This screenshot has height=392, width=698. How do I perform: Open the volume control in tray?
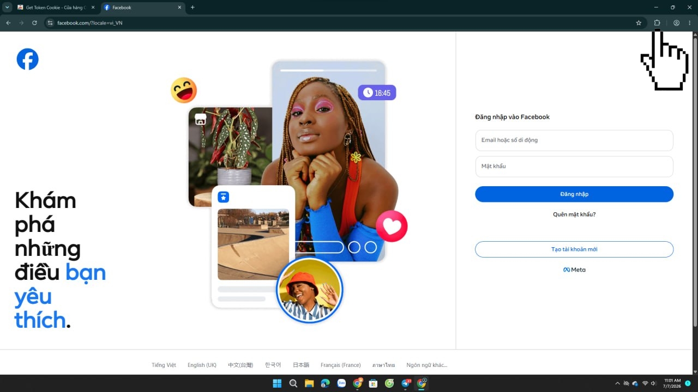[653, 383]
